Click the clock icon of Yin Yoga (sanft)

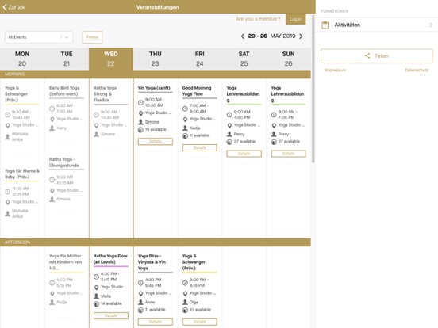click(x=140, y=102)
